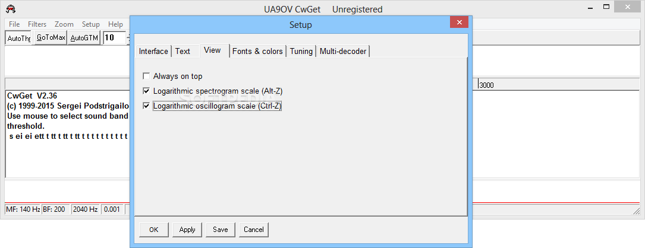
Task: Toggle Logarithmic oscillogram scale checkbox
Action: point(146,106)
